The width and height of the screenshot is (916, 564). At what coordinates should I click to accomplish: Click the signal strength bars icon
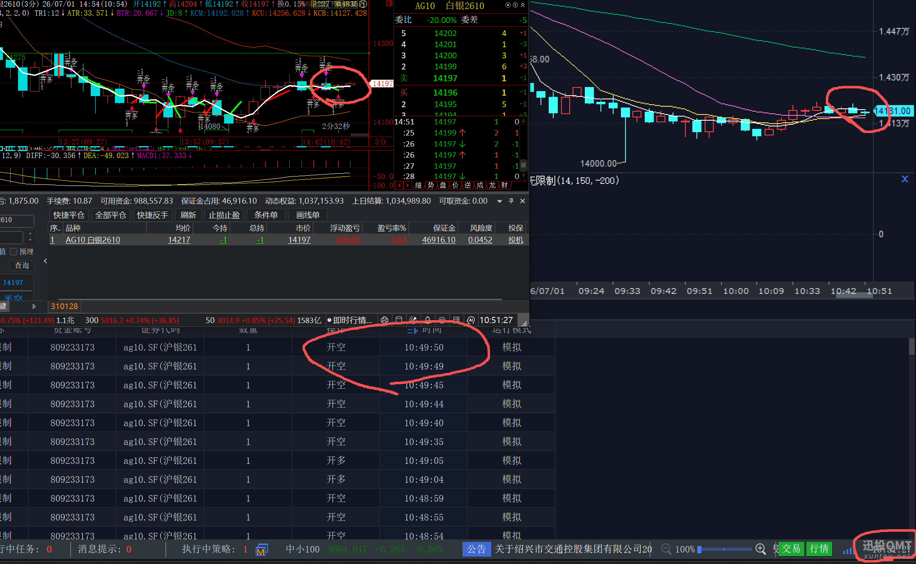[848, 550]
